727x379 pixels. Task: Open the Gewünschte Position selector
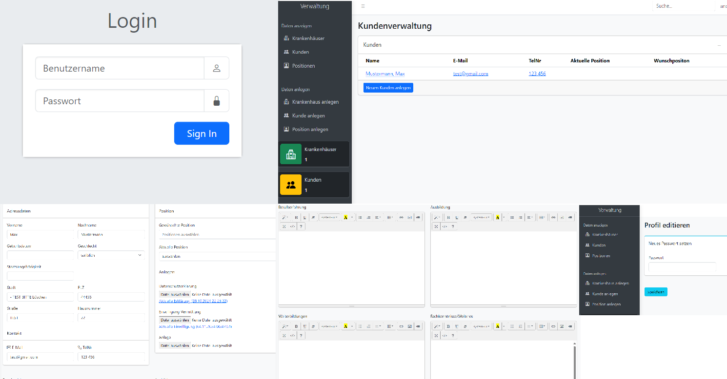click(218, 234)
